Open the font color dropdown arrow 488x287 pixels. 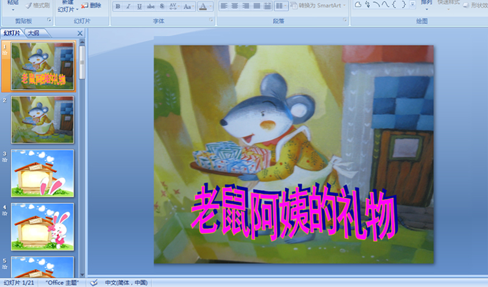pos(210,6)
